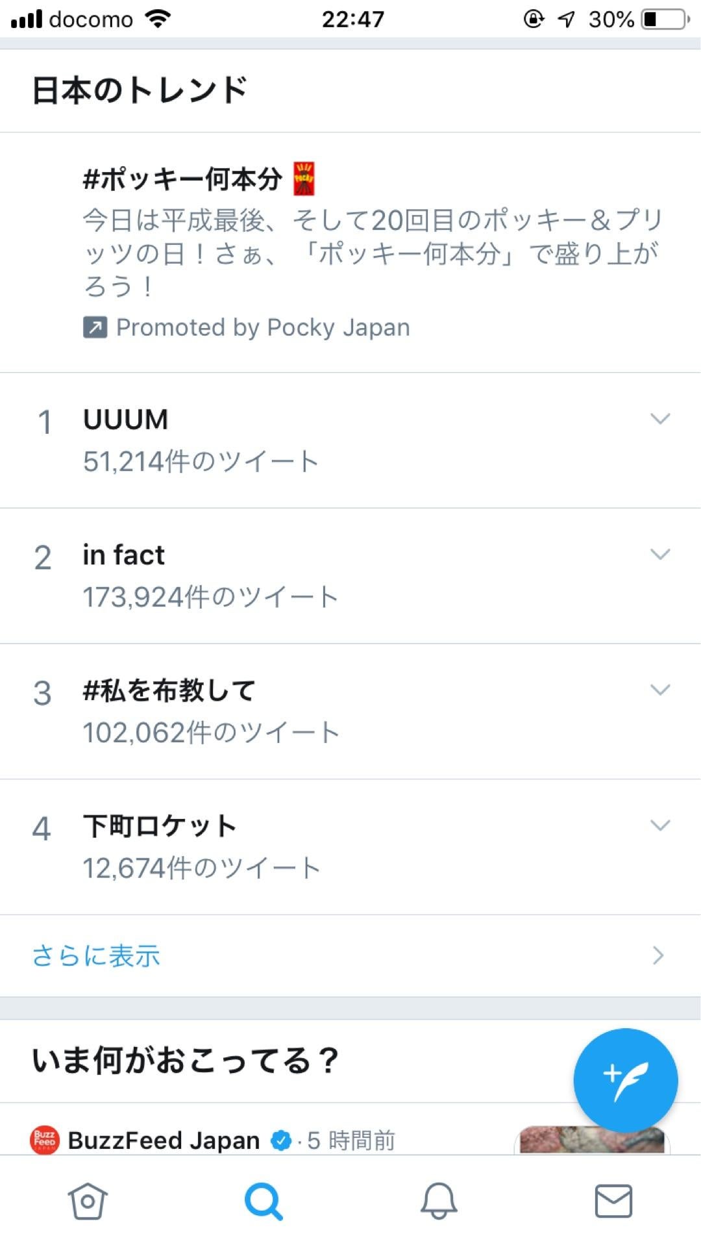Image resolution: width=701 pixels, height=1247 pixels.
Task: Tap the BuzzFeed verified badge
Action: click(281, 1140)
